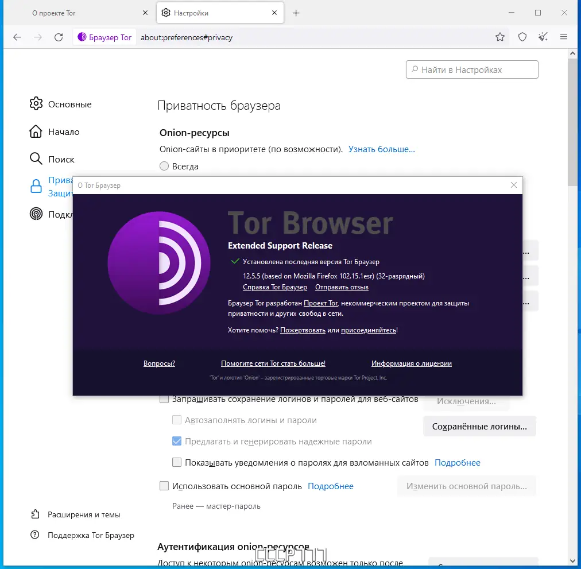Open Расширения и темы
This screenshot has width=581, height=569.
click(x=76, y=514)
